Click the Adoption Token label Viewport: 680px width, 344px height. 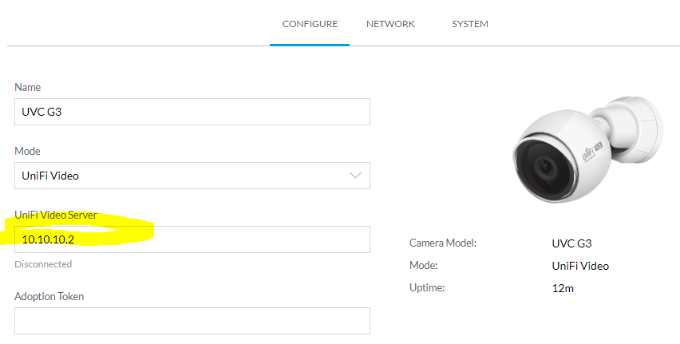[x=49, y=296]
